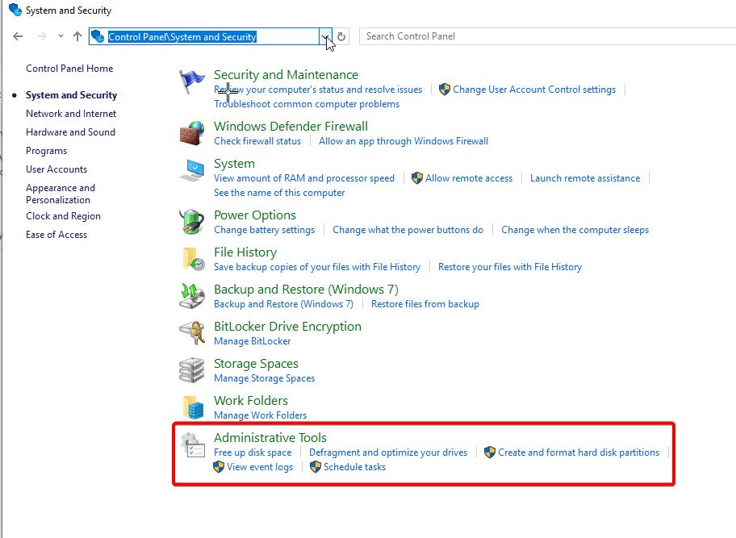Open Control Panel Home
Viewport: 736px width, 538px height.
click(69, 69)
